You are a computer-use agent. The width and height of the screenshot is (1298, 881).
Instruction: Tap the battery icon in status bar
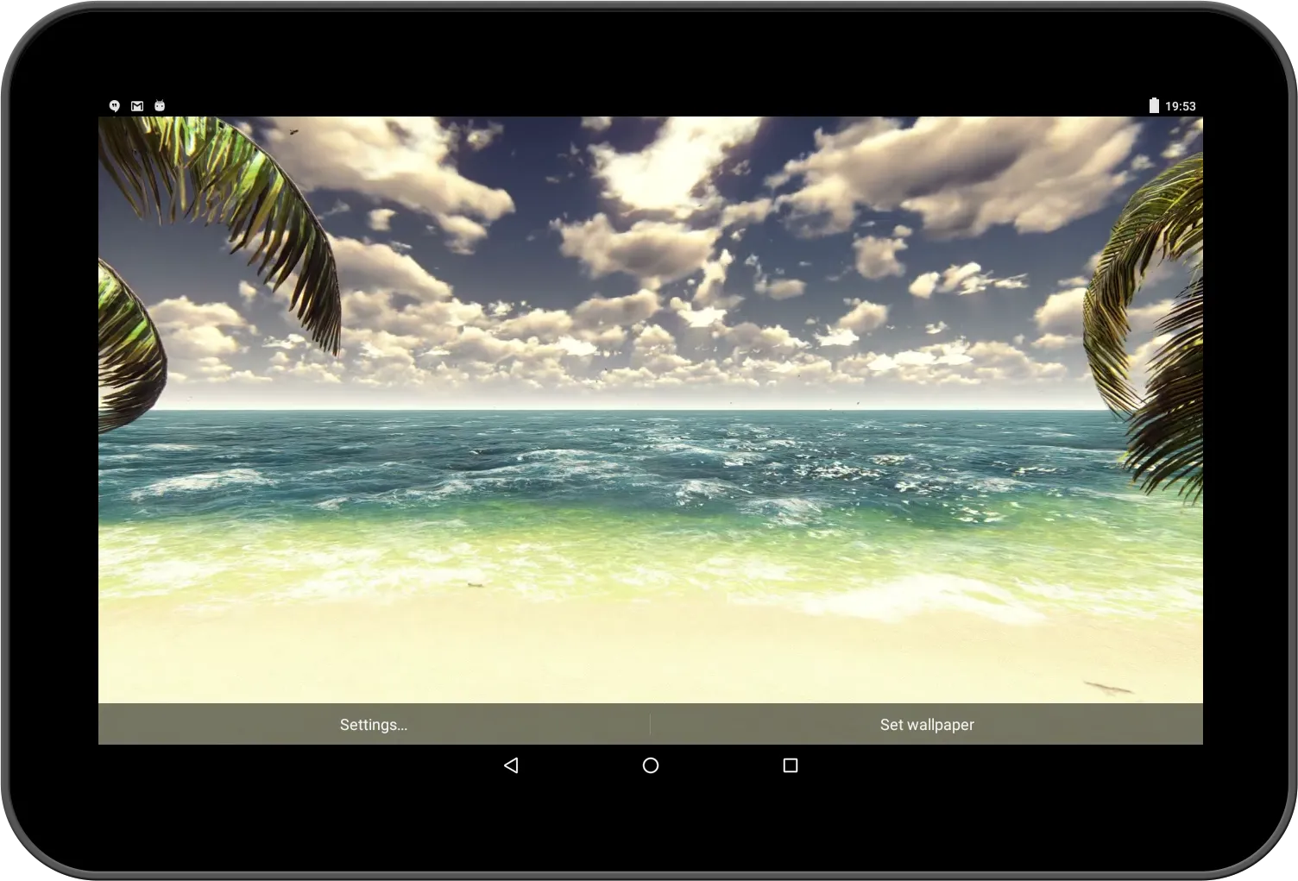(x=1154, y=105)
